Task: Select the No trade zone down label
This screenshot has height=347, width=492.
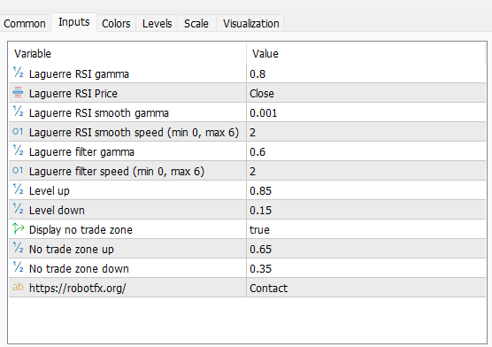Action: (79, 269)
